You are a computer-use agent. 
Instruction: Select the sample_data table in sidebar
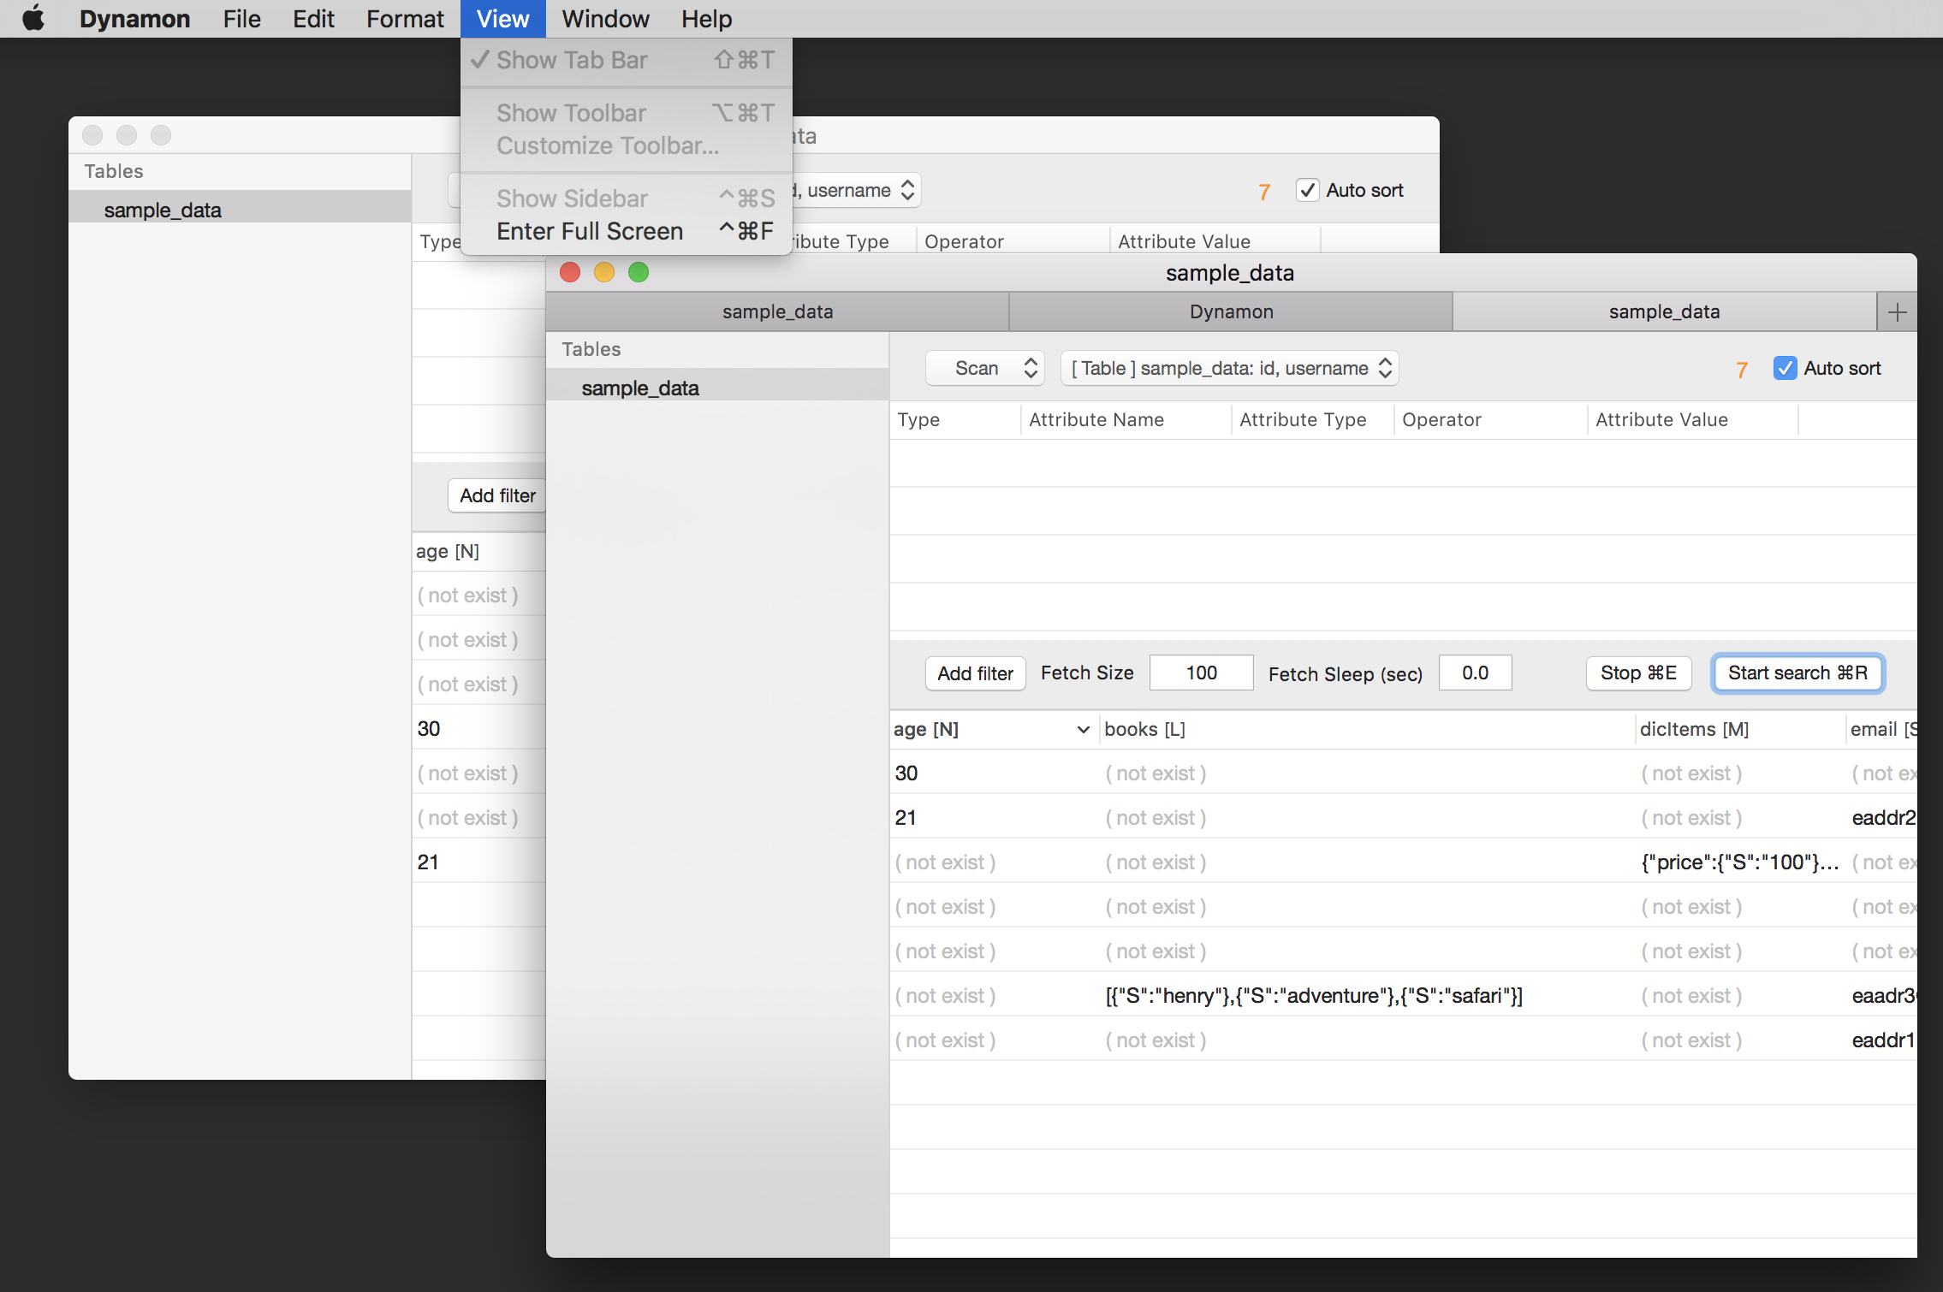pyautogui.click(x=639, y=387)
